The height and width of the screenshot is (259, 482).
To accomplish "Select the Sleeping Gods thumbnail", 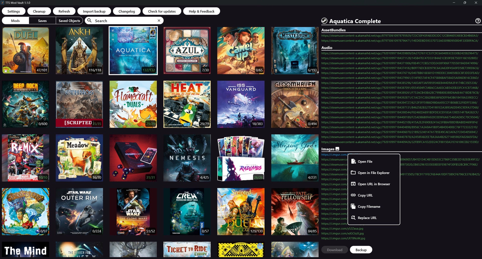I will 295,158.
